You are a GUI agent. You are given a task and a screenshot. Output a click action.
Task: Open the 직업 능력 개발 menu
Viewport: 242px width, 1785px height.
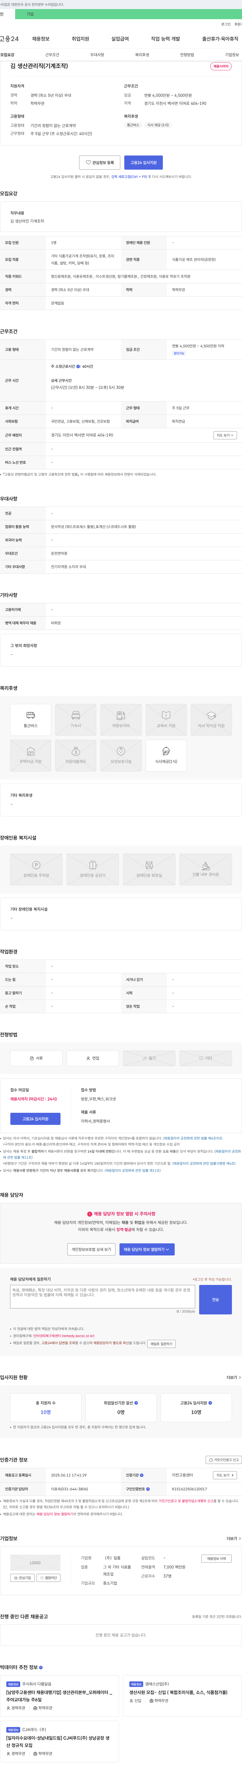tap(165, 39)
